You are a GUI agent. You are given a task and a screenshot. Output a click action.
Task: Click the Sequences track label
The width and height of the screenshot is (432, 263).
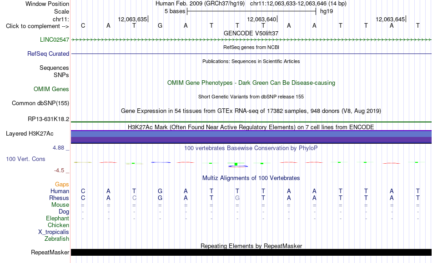[x=54, y=68]
